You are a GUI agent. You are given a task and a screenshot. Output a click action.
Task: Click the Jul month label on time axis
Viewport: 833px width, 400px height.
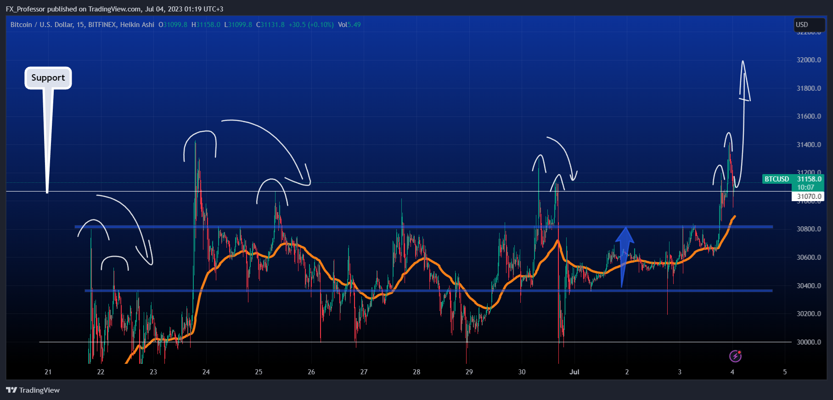[x=574, y=372]
